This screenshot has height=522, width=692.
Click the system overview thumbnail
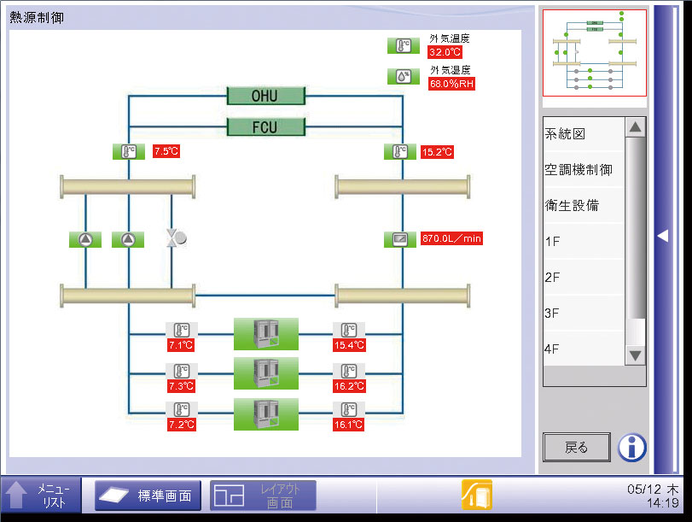595,53
